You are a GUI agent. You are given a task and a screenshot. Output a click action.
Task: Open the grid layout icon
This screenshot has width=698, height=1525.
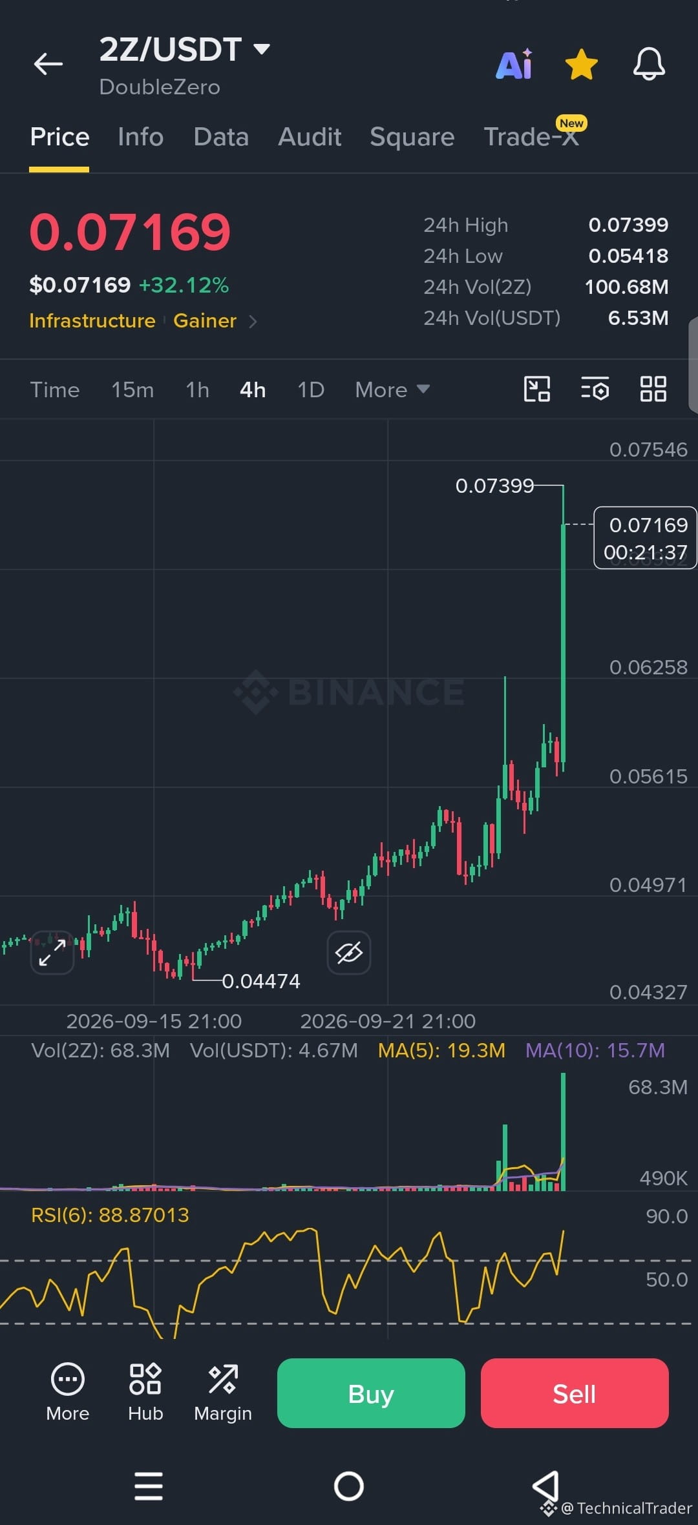point(653,389)
